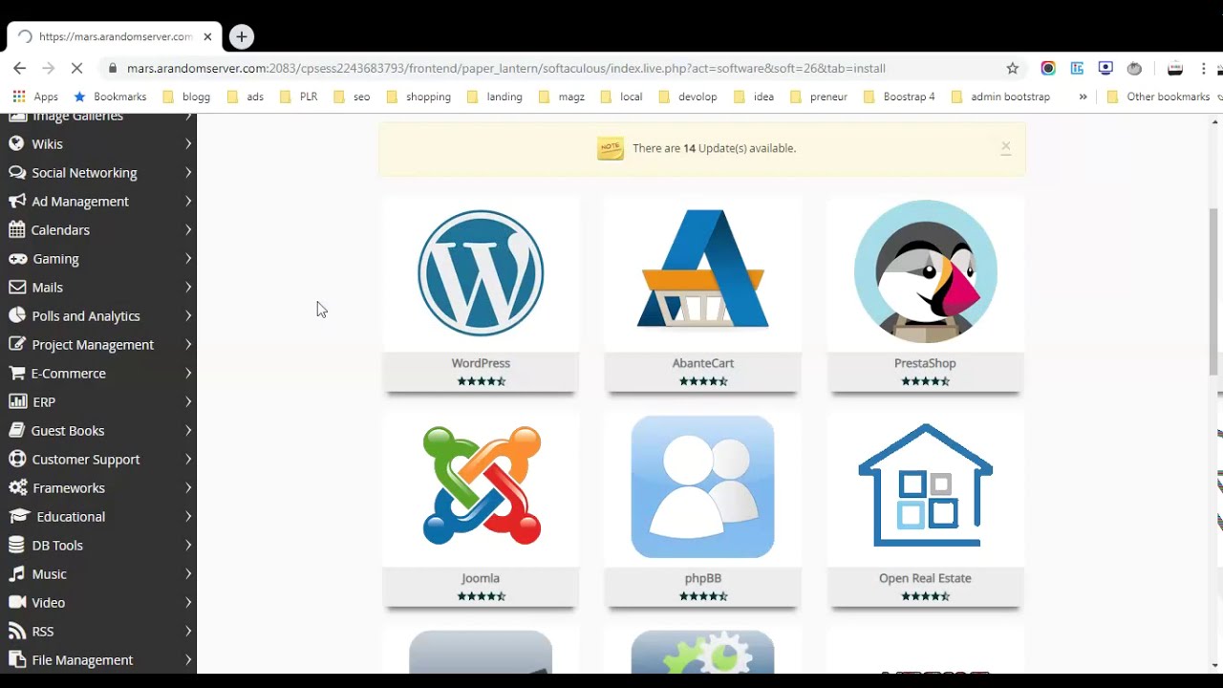The width and height of the screenshot is (1223, 688).
Task: Expand the DB Tools category arrow
Action: pos(188,545)
